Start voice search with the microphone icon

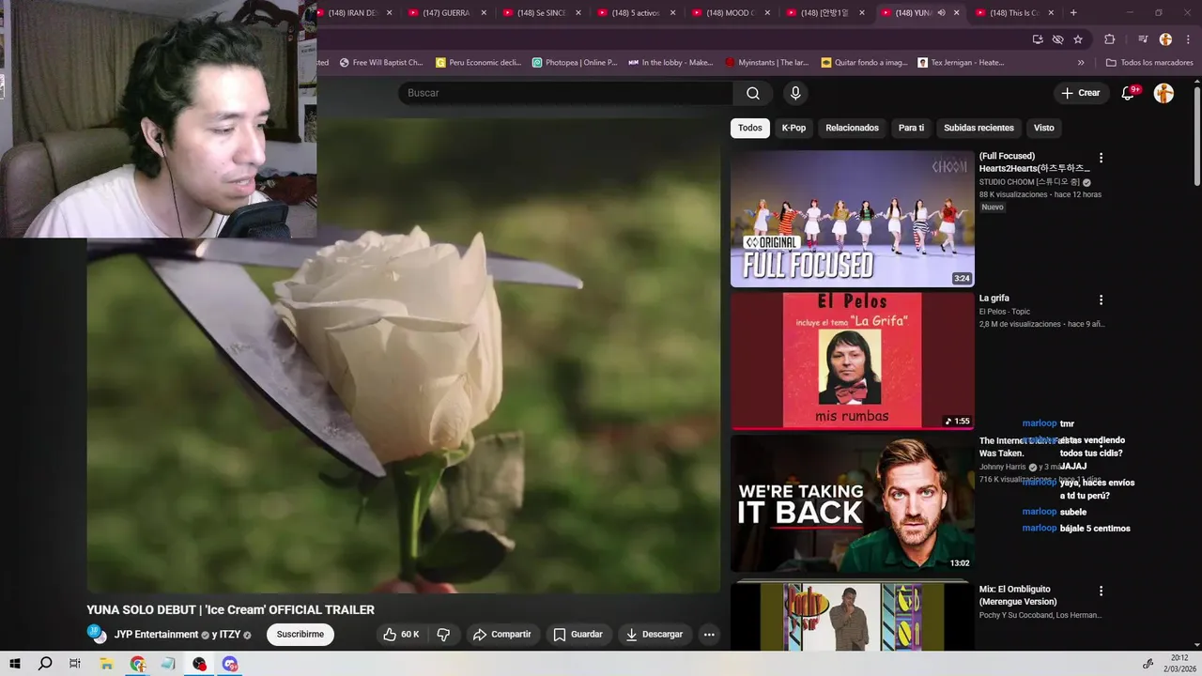click(x=795, y=93)
